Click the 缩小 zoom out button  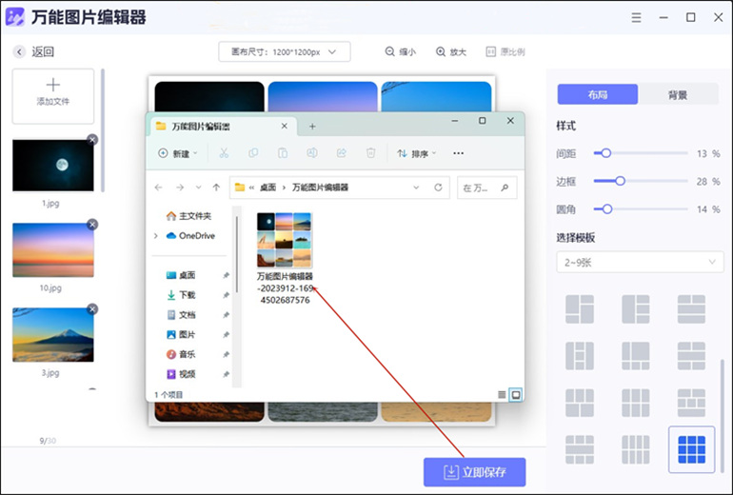(401, 52)
